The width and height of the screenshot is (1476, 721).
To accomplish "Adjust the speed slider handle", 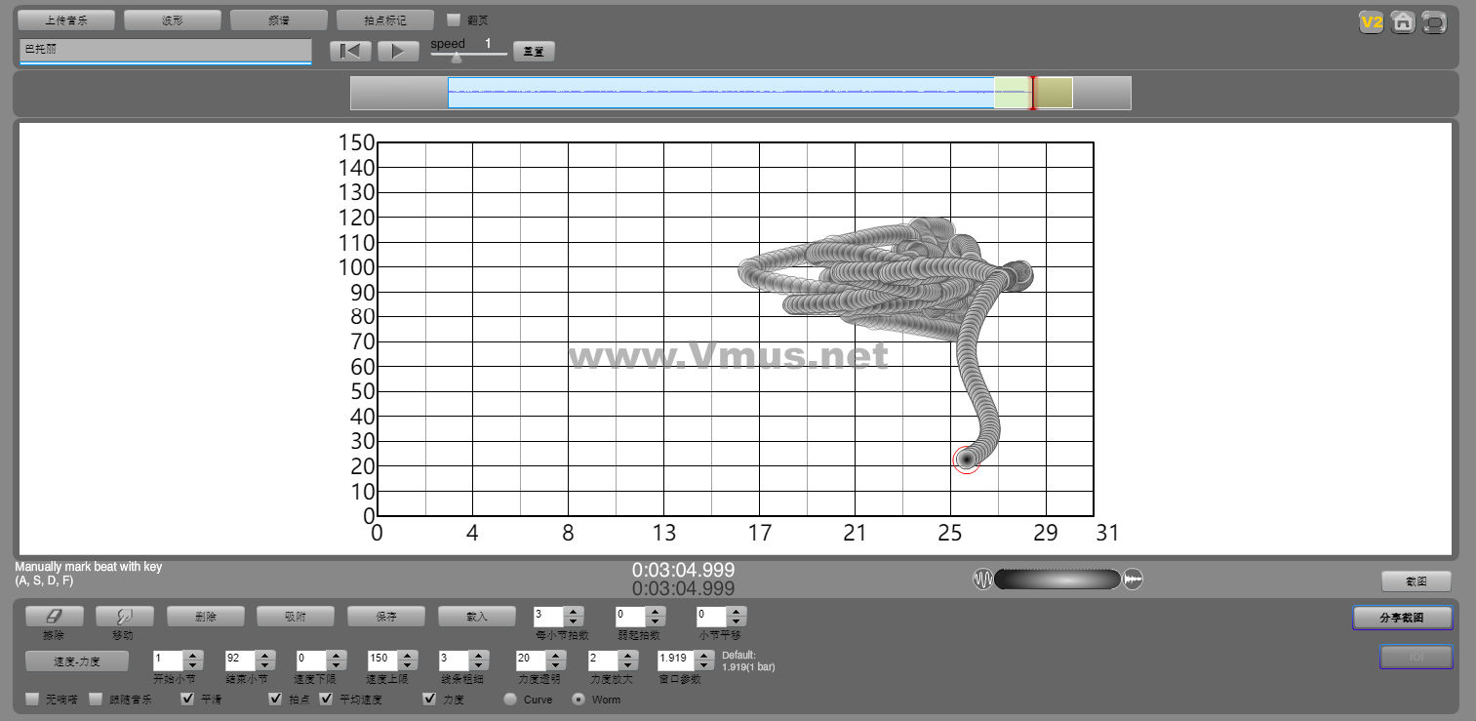I will tap(457, 58).
